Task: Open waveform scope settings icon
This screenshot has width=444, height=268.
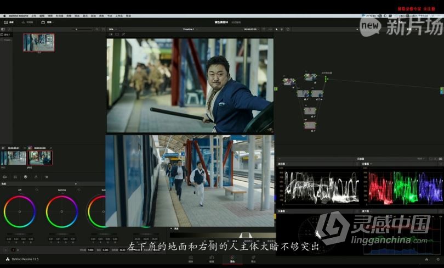Action: pos(357,164)
